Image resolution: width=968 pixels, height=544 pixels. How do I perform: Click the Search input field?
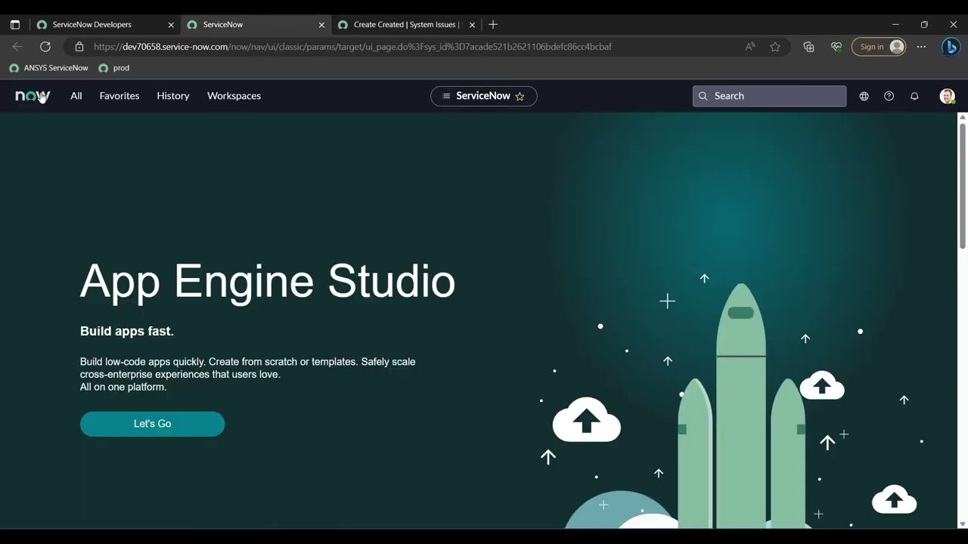769,96
